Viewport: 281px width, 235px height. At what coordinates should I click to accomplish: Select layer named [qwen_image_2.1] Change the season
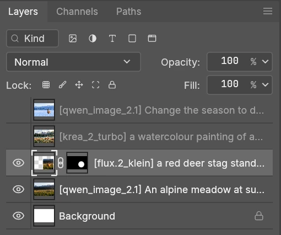[161, 110]
